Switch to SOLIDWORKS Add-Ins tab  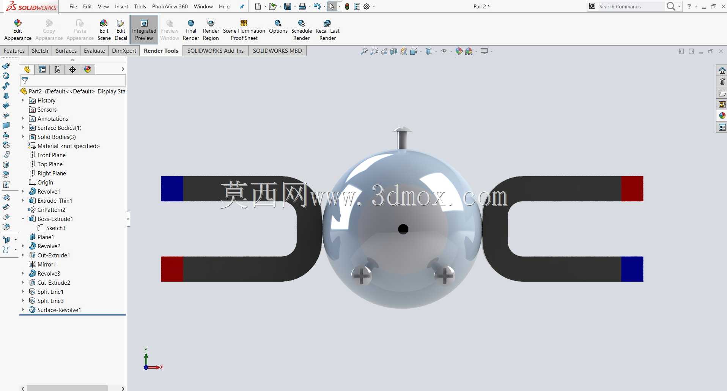click(215, 51)
